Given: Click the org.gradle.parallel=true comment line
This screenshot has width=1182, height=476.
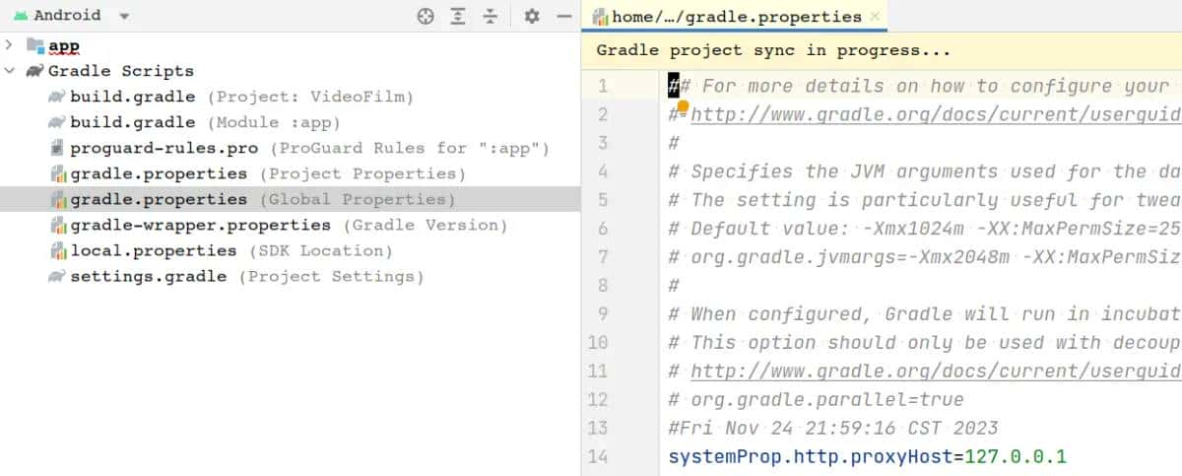Looking at the screenshot, I should [x=817, y=400].
